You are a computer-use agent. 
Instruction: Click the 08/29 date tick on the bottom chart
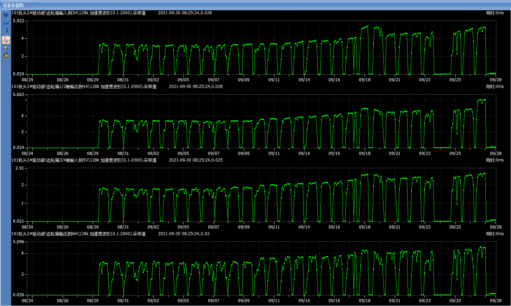pos(93,300)
